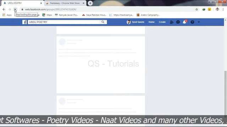Close the Nastaleeq Chrome Web Store tab

84,3
